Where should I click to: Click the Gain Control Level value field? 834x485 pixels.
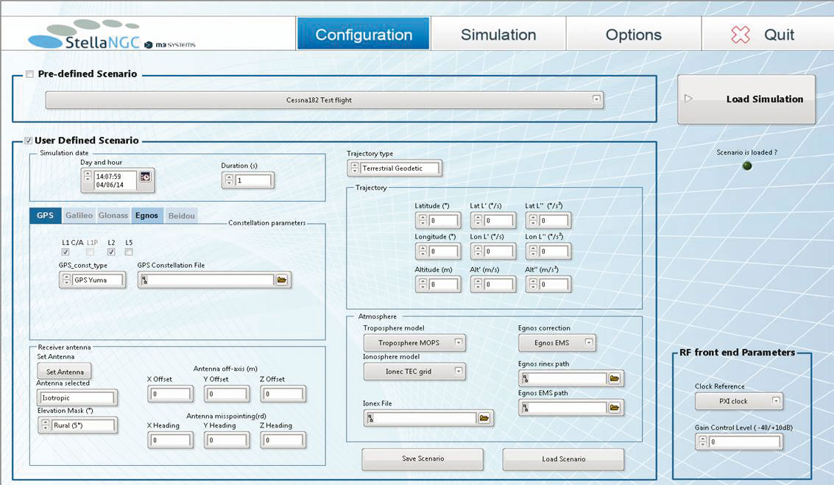coord(744,442)
